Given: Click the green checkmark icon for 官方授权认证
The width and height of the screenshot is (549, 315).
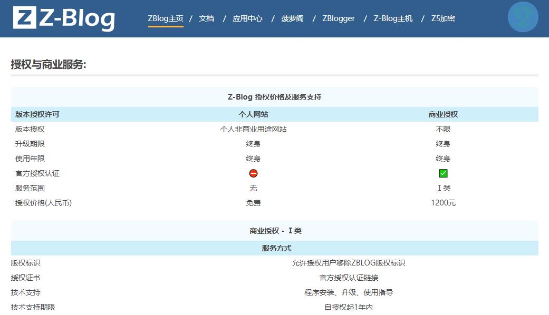Looking at the screenshot, I should 444,173.
